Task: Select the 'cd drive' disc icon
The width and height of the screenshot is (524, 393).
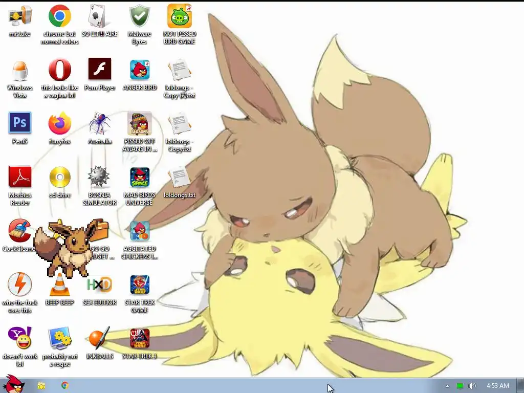Action: click(60, 177)
